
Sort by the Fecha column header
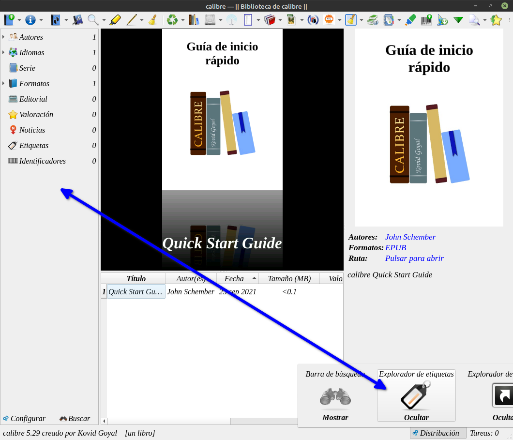238,278
